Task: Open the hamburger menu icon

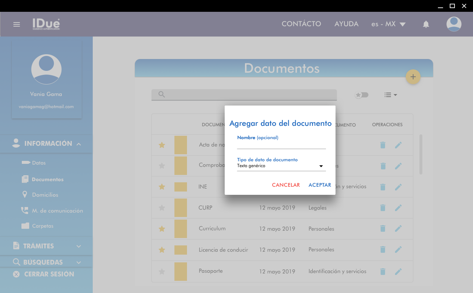Action: [16, 24]
